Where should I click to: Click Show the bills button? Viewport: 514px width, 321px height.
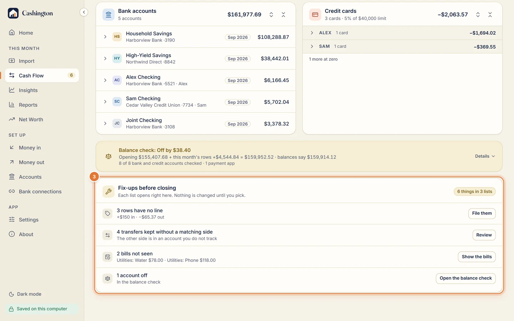[x=477, y=257]
